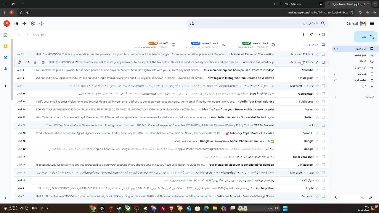
Task: Open the Google Keep side panel icon
Action: pos(5,46)
